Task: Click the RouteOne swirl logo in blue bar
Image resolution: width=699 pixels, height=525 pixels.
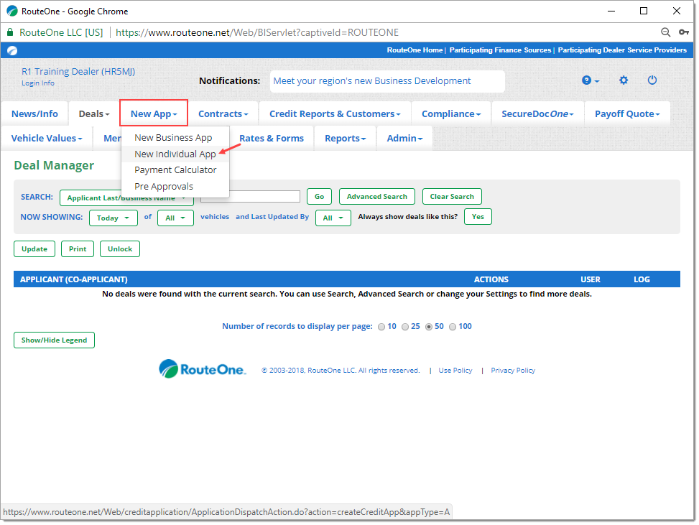Action: click(x=12, y=50)
